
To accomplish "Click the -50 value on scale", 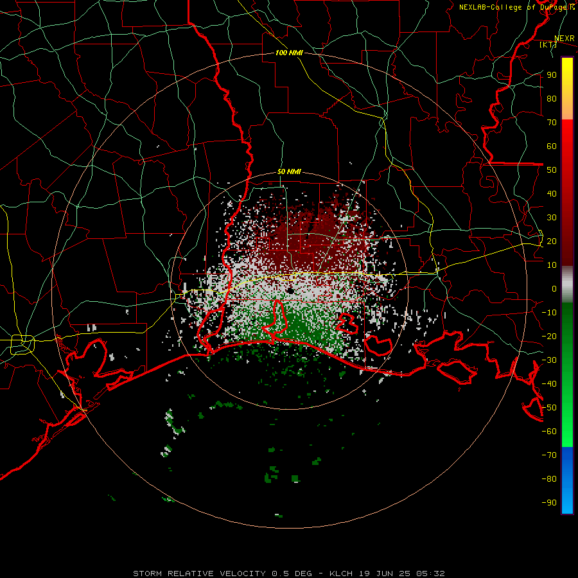I will [549, 408].
